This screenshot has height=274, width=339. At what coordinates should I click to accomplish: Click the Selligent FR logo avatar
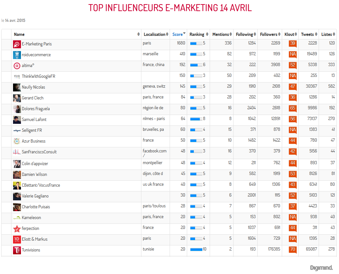click(x=17, y=130)
